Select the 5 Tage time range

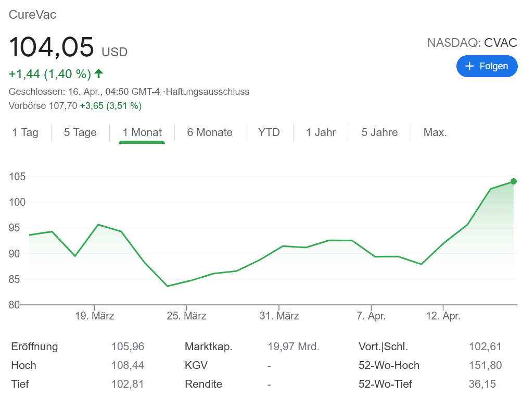(x=81, y=132)
